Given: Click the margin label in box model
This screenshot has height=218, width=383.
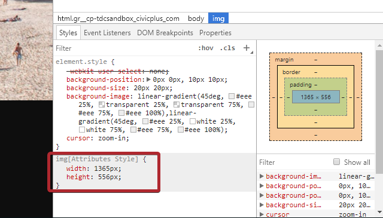Looking at the screenshot, I should (284, 60).
